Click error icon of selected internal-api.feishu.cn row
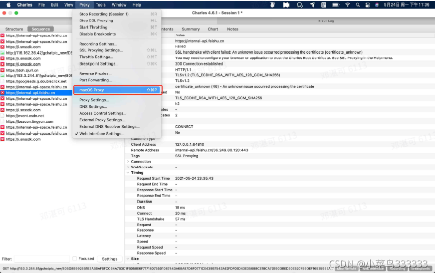This screenshot has height=273, width=435. click(x=2, y=93)
